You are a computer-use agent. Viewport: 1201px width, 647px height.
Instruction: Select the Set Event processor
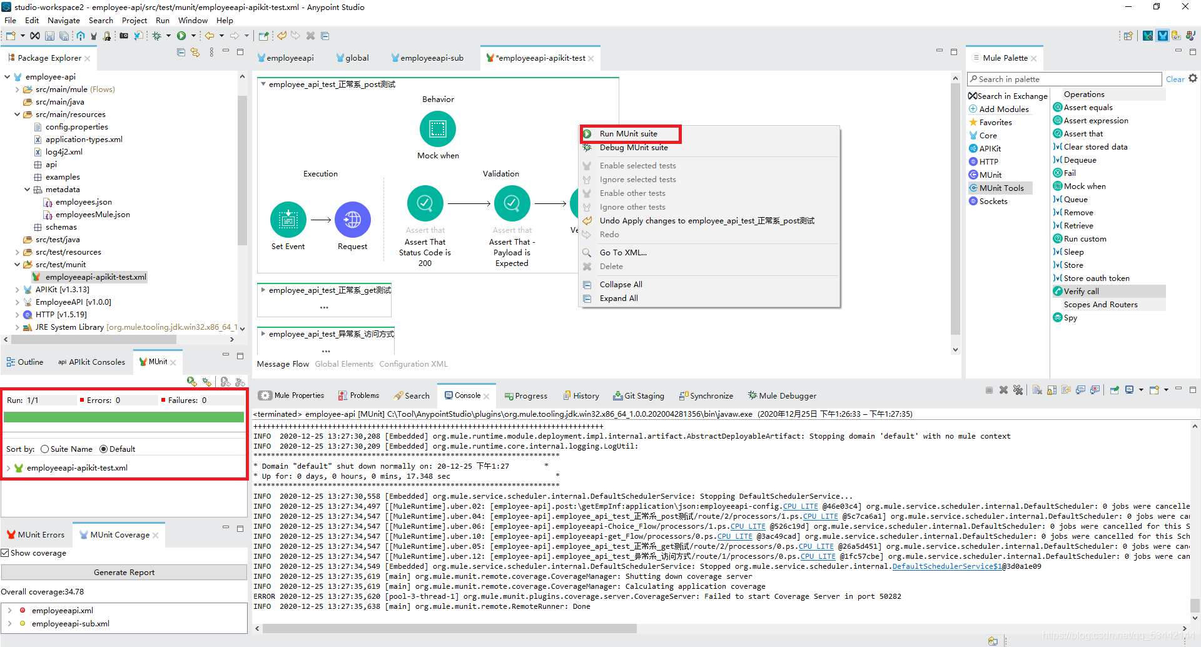coord(288,220)
